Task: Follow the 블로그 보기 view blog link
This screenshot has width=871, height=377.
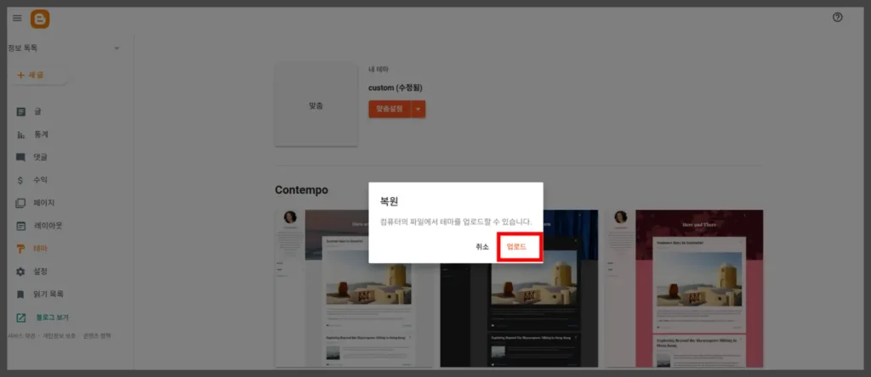Action: pyautogui.click(x=52, y=318)
